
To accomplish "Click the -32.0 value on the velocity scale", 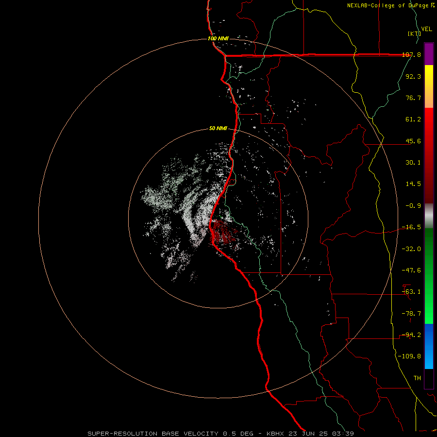I will (x=411, y=249).
